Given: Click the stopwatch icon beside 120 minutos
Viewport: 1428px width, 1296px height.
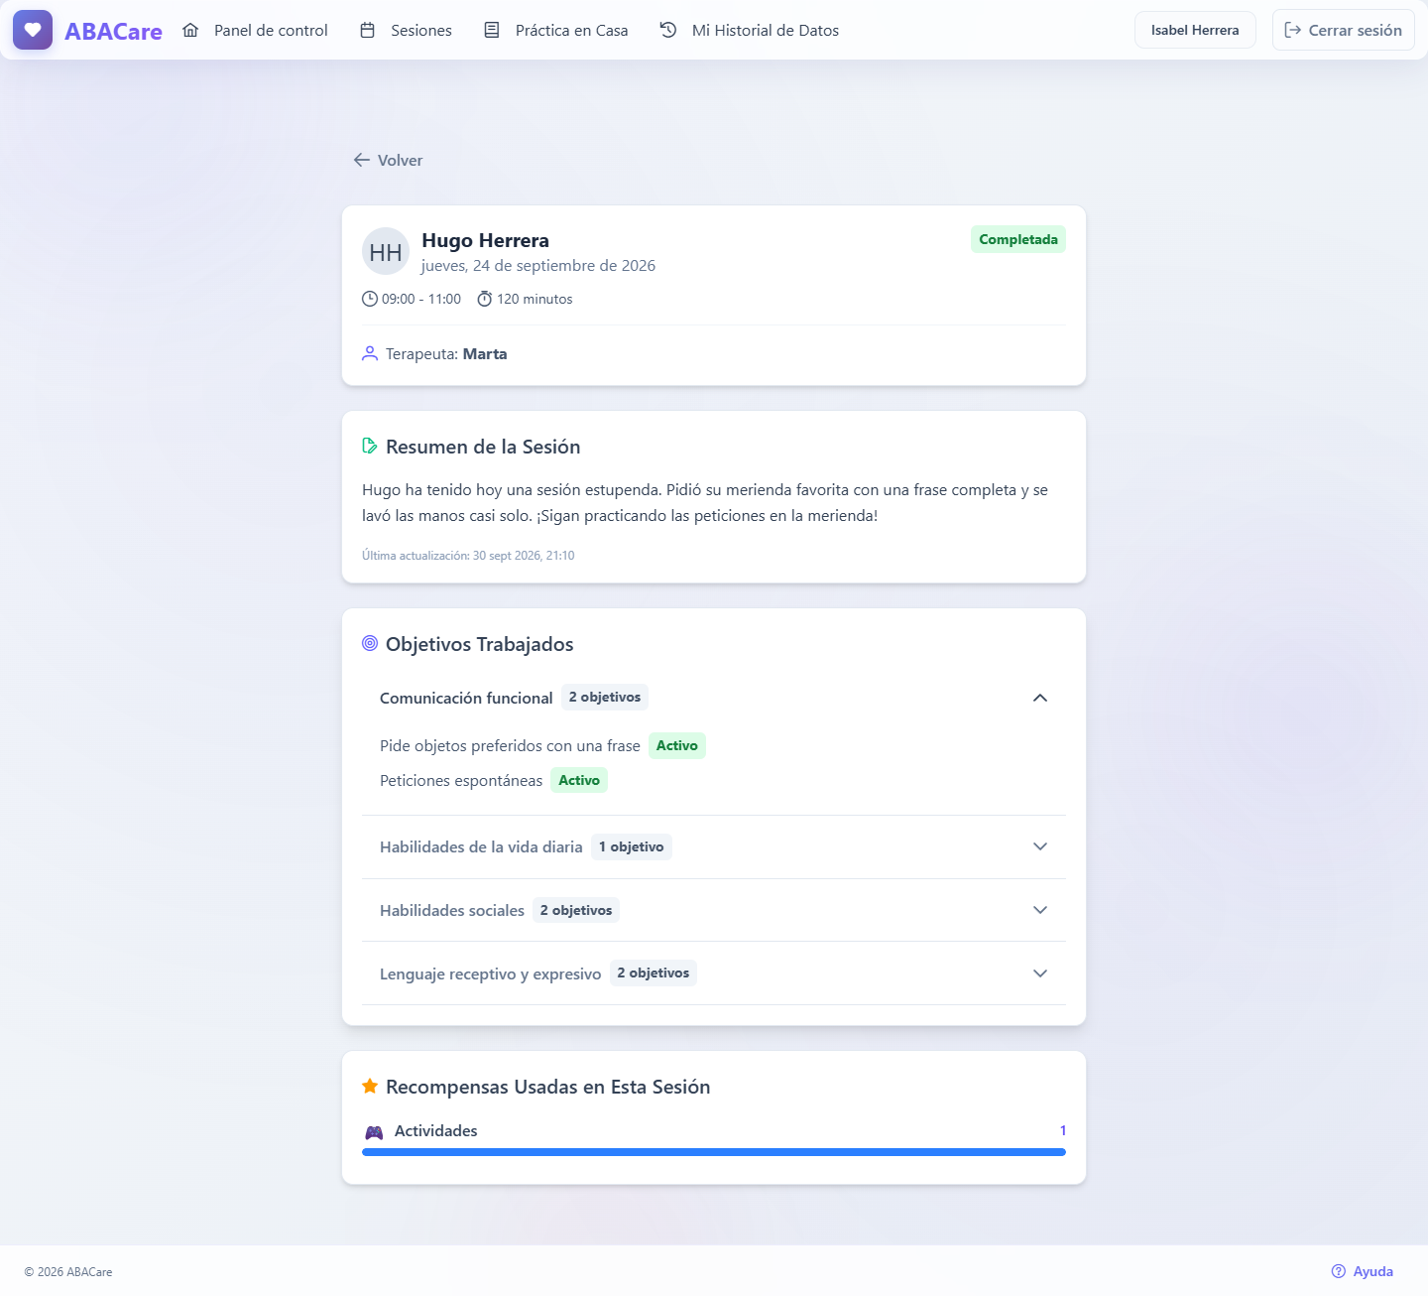Looking at the screenshot, I should pyautogui.click(x=485, y=299).
